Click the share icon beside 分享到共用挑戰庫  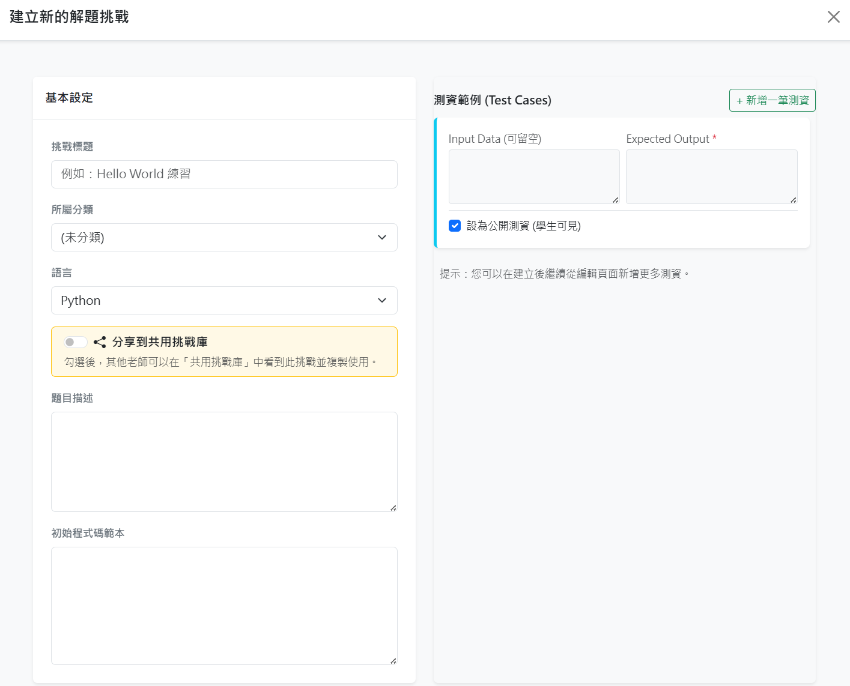100,342
